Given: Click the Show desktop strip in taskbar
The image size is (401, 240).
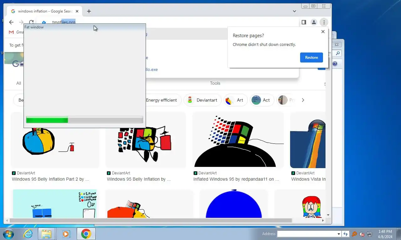Looking at the screenshot, I should pyautogui.click(x=398, y=234).
